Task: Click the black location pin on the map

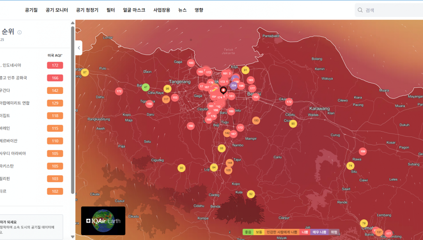Action: pos(223,90)
